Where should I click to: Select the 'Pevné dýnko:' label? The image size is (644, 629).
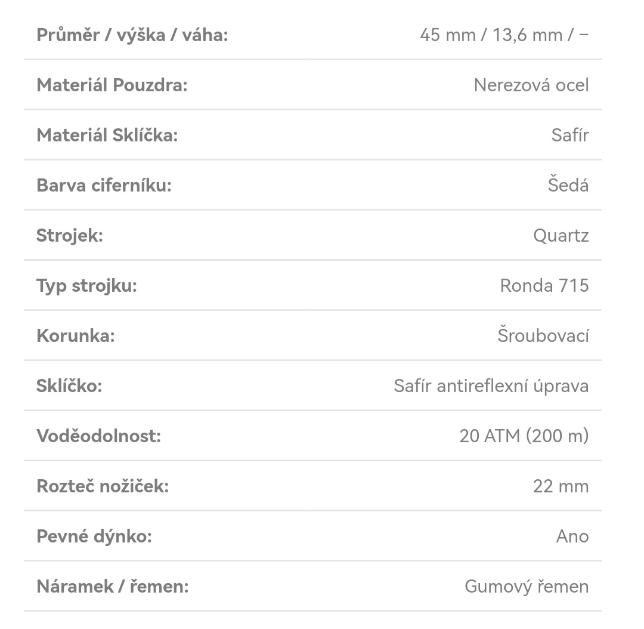[x=94, y=537]
